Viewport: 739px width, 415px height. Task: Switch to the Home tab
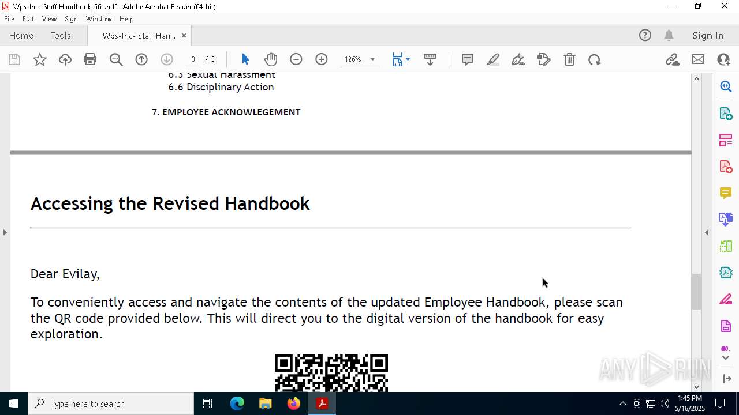click(21, 36)
